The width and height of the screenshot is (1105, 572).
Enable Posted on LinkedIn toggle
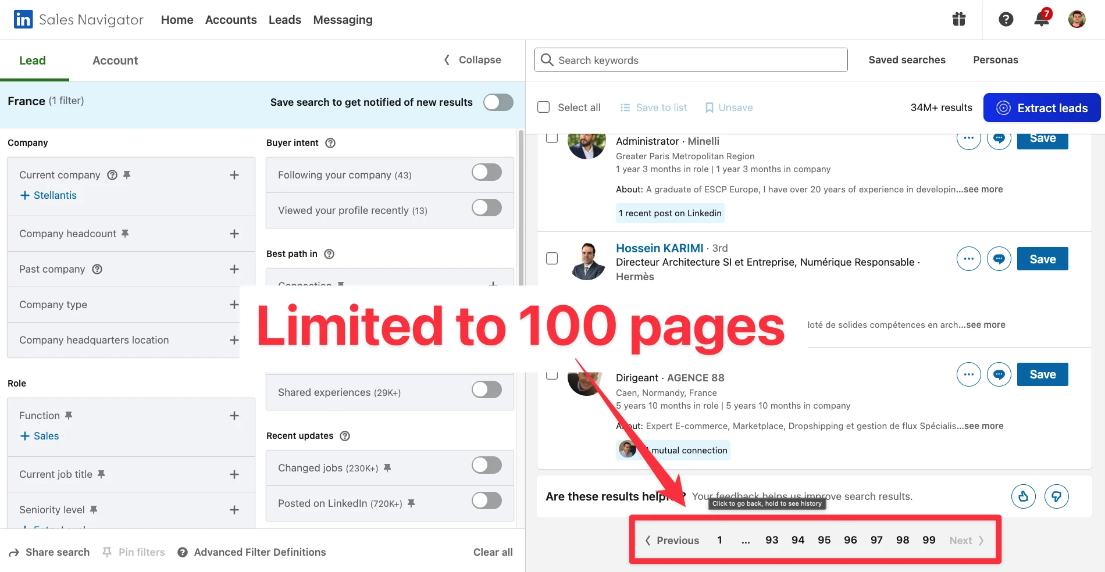point(487,500)
